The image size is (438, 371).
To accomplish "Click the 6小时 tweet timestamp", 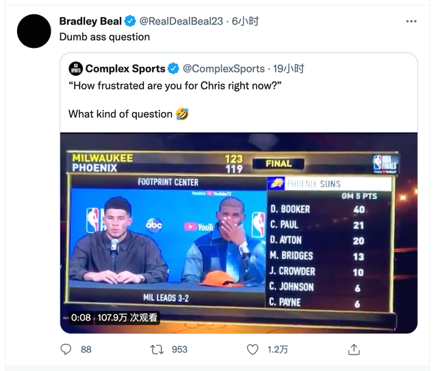I will 245,21.
